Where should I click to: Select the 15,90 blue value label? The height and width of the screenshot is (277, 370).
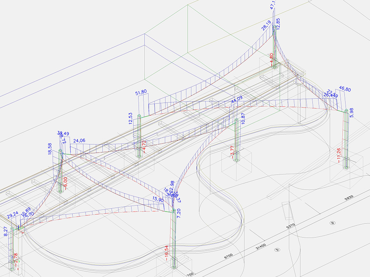click(x=158, y=200)
